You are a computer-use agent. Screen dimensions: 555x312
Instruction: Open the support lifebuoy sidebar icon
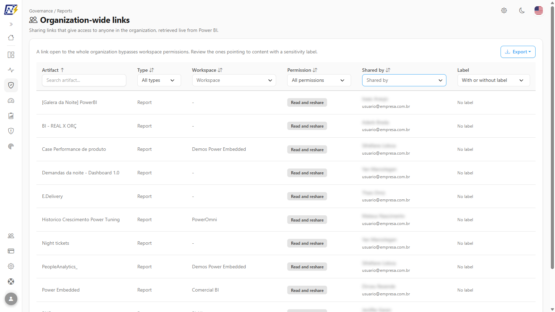pyautogui.click(x=11, y=281)
